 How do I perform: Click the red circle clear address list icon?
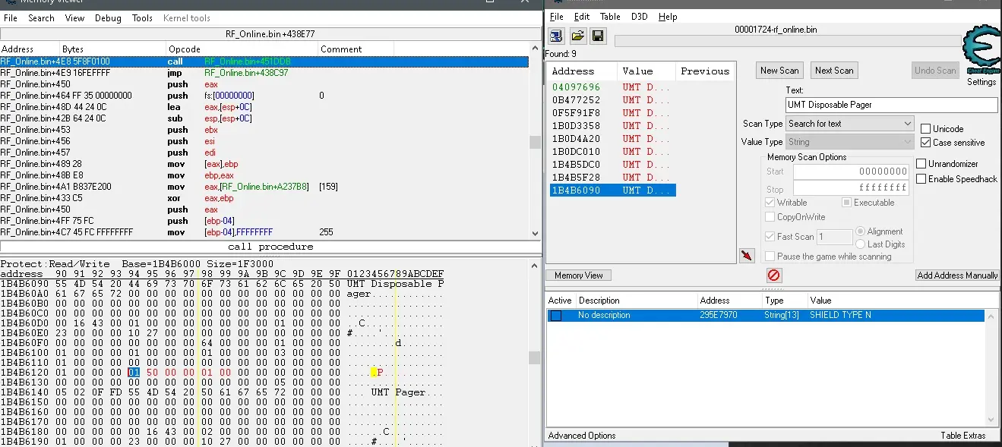[x=773, y=275]
